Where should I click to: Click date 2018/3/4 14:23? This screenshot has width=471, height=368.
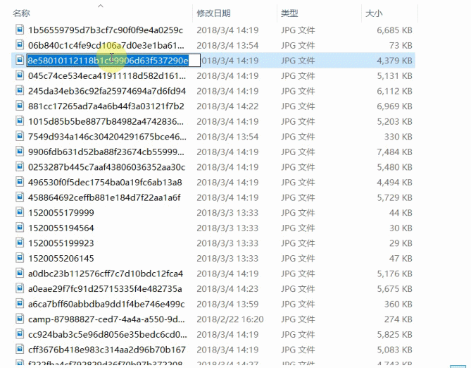point(227,289)
